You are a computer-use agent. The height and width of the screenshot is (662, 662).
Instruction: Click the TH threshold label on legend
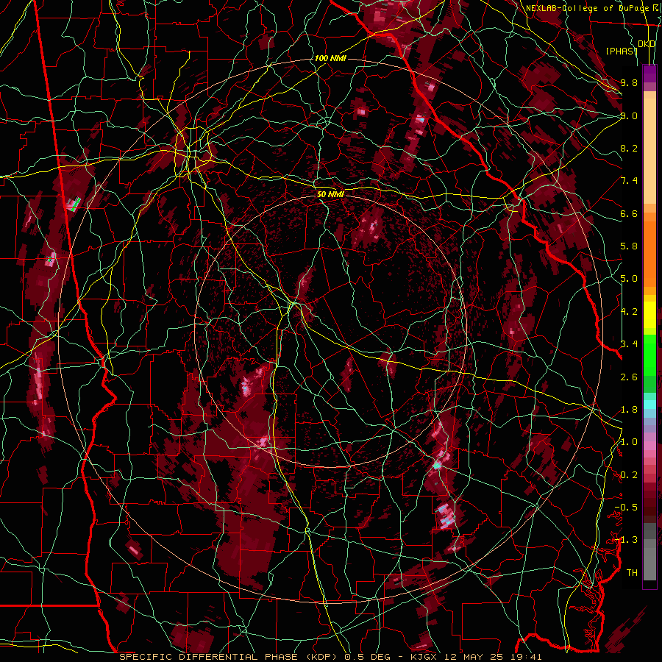[x=632, y=573]
